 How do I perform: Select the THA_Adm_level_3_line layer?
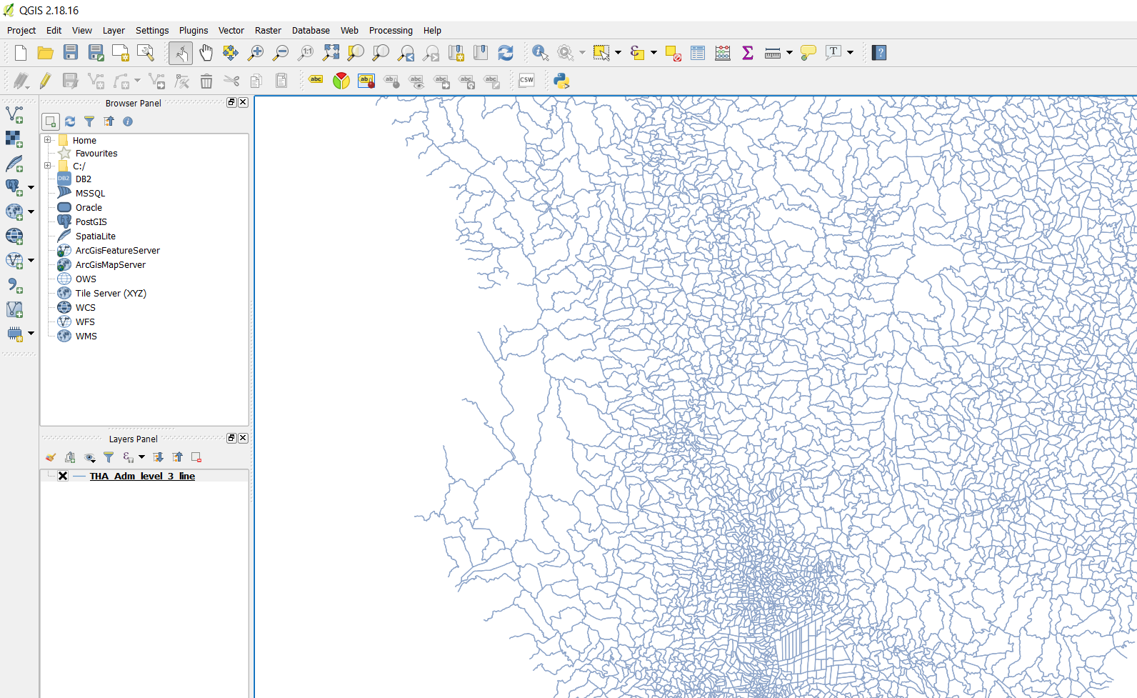pyautogui.click(x=142, y=476)
